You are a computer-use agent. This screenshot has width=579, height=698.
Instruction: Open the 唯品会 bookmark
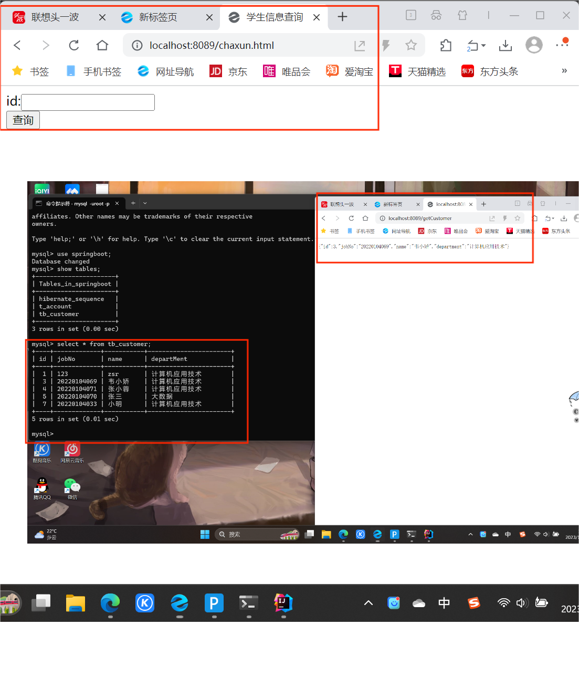287,71
